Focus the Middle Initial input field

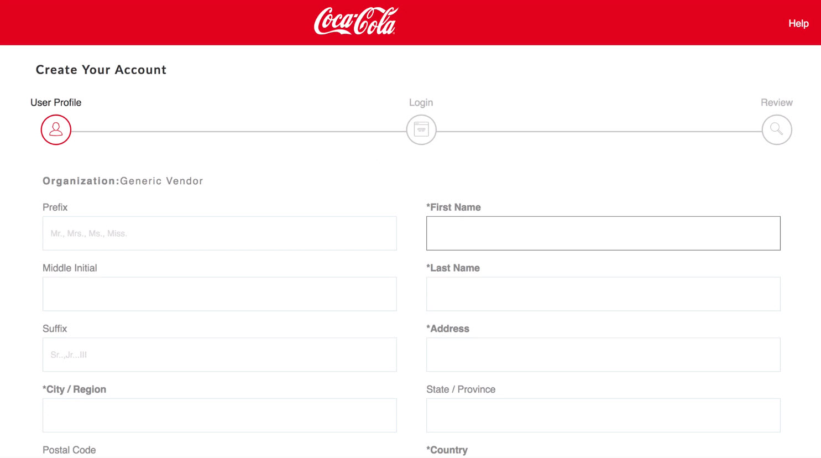[x=219, y=294]
